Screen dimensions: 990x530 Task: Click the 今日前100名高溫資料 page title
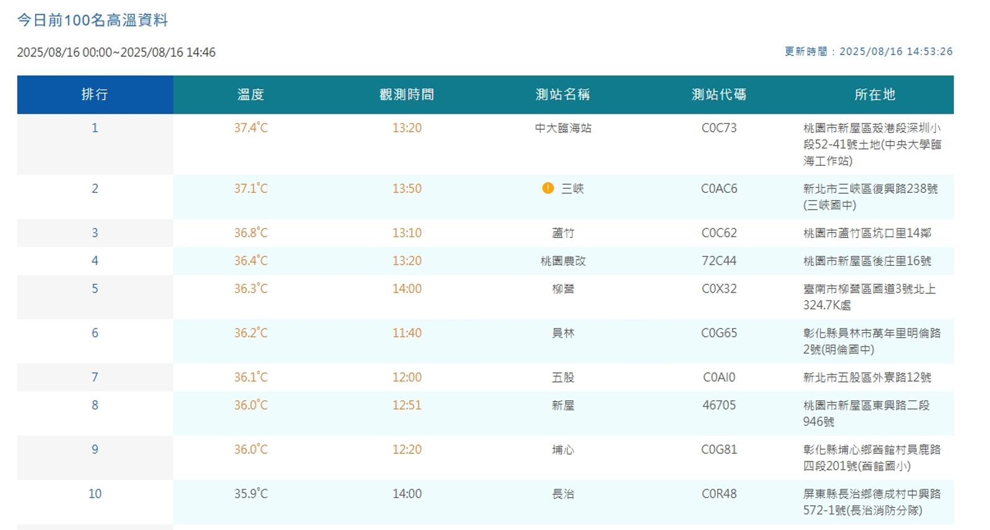pos(93,20)
